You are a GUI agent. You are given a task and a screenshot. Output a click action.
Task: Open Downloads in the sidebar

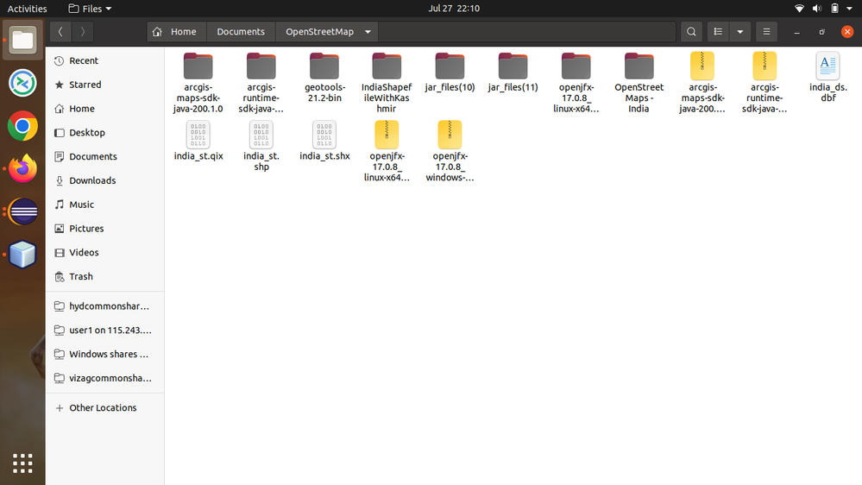(x=104, y=180)
